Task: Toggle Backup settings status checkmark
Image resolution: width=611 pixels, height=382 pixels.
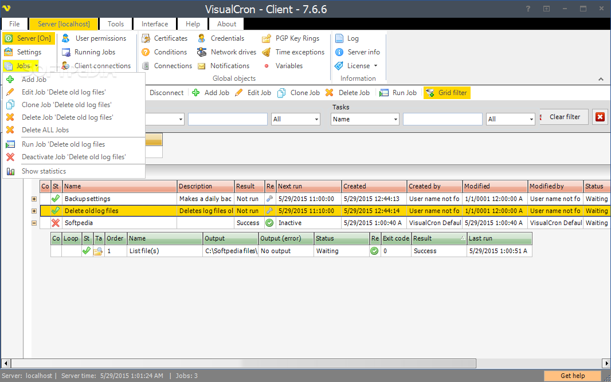Action: click(x=56, y=199)
